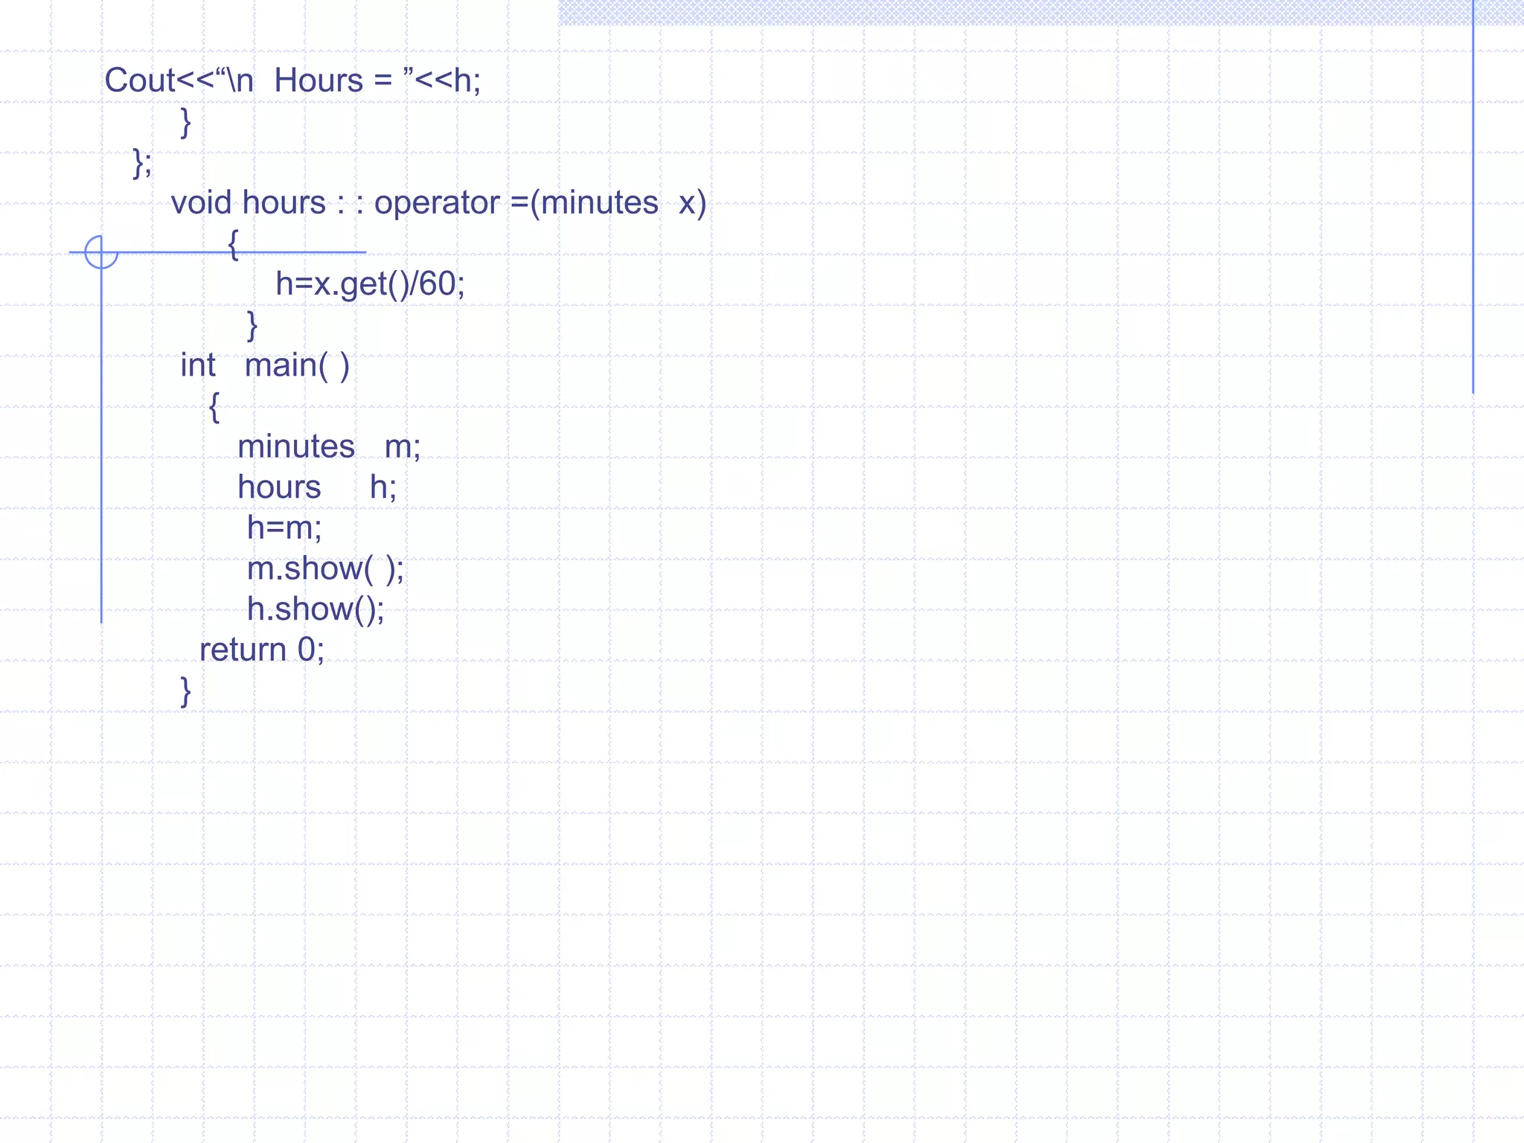Click the 'minutes m;' declaration
Image resolution: width=1524 pixels, height=1143 pixels.
pyautogui.click(x=329, y=446)
